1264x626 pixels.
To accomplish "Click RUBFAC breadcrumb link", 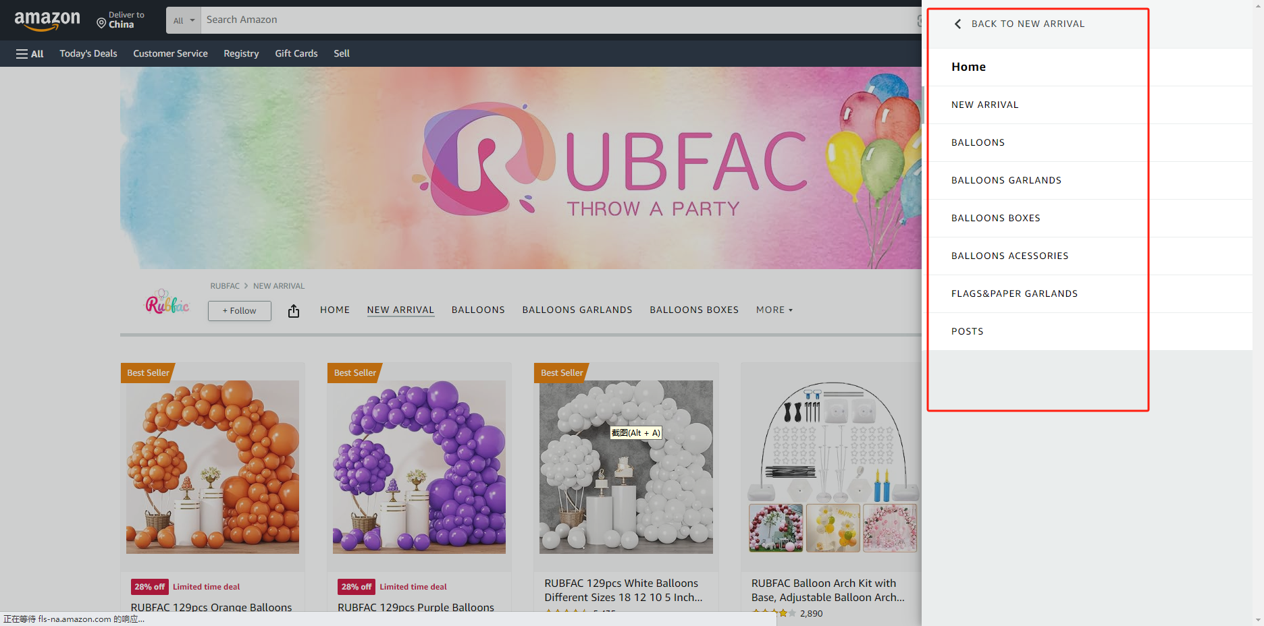I will (225, 286).
